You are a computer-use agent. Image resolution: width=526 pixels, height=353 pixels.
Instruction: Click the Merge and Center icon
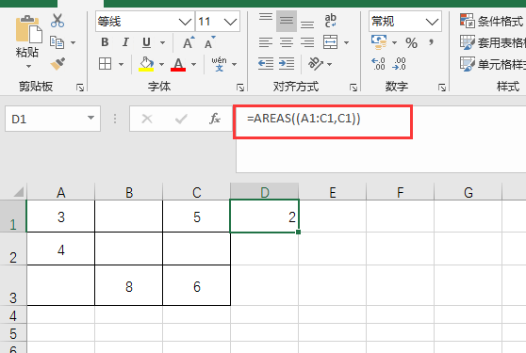331,42
